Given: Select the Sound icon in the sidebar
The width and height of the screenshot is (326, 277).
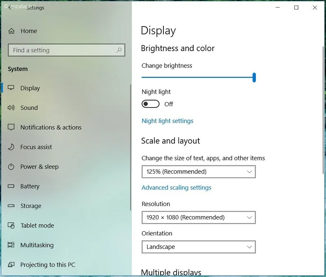Looking at the screenshot, I should (x=11, y=107).
